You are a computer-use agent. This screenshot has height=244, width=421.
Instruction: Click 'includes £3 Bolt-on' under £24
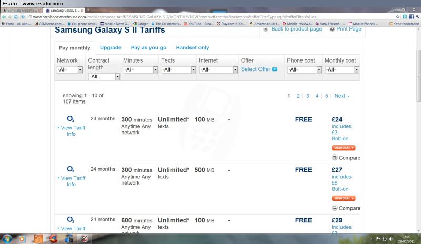click(342, 133)
